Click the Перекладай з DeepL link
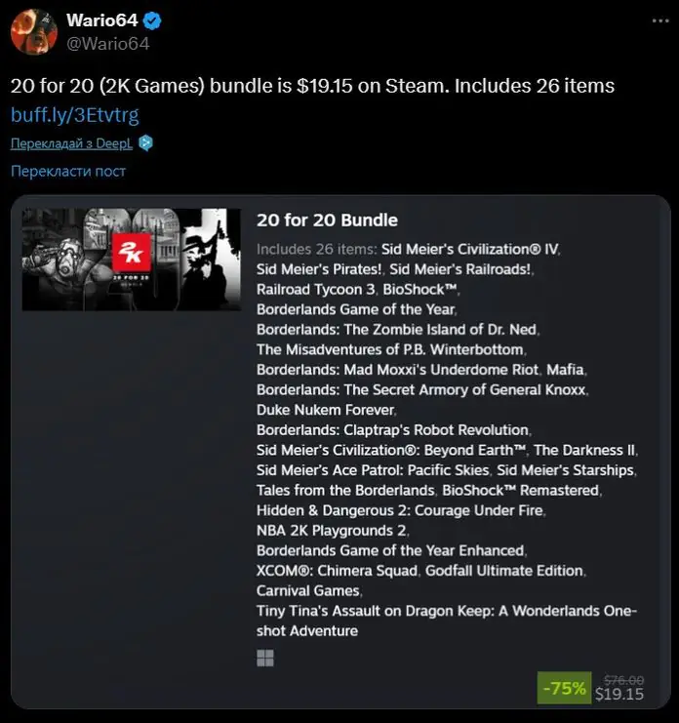Image resolution: width=679 pixels, height=723 pixels. (71, 143)
